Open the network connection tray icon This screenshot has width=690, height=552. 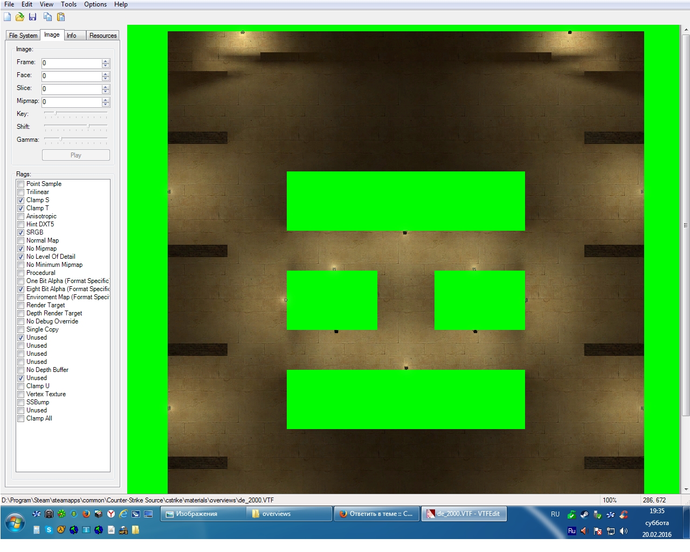coord(611,531)
